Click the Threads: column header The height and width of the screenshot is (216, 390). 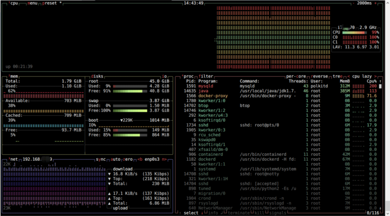[298, 81]
